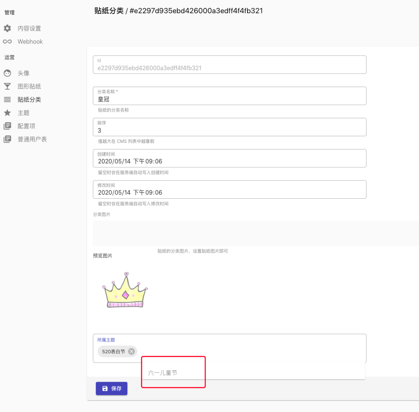Click the cocktail glass icon for 图形贴纸
The image size is (419, 412).
[7, 86]
